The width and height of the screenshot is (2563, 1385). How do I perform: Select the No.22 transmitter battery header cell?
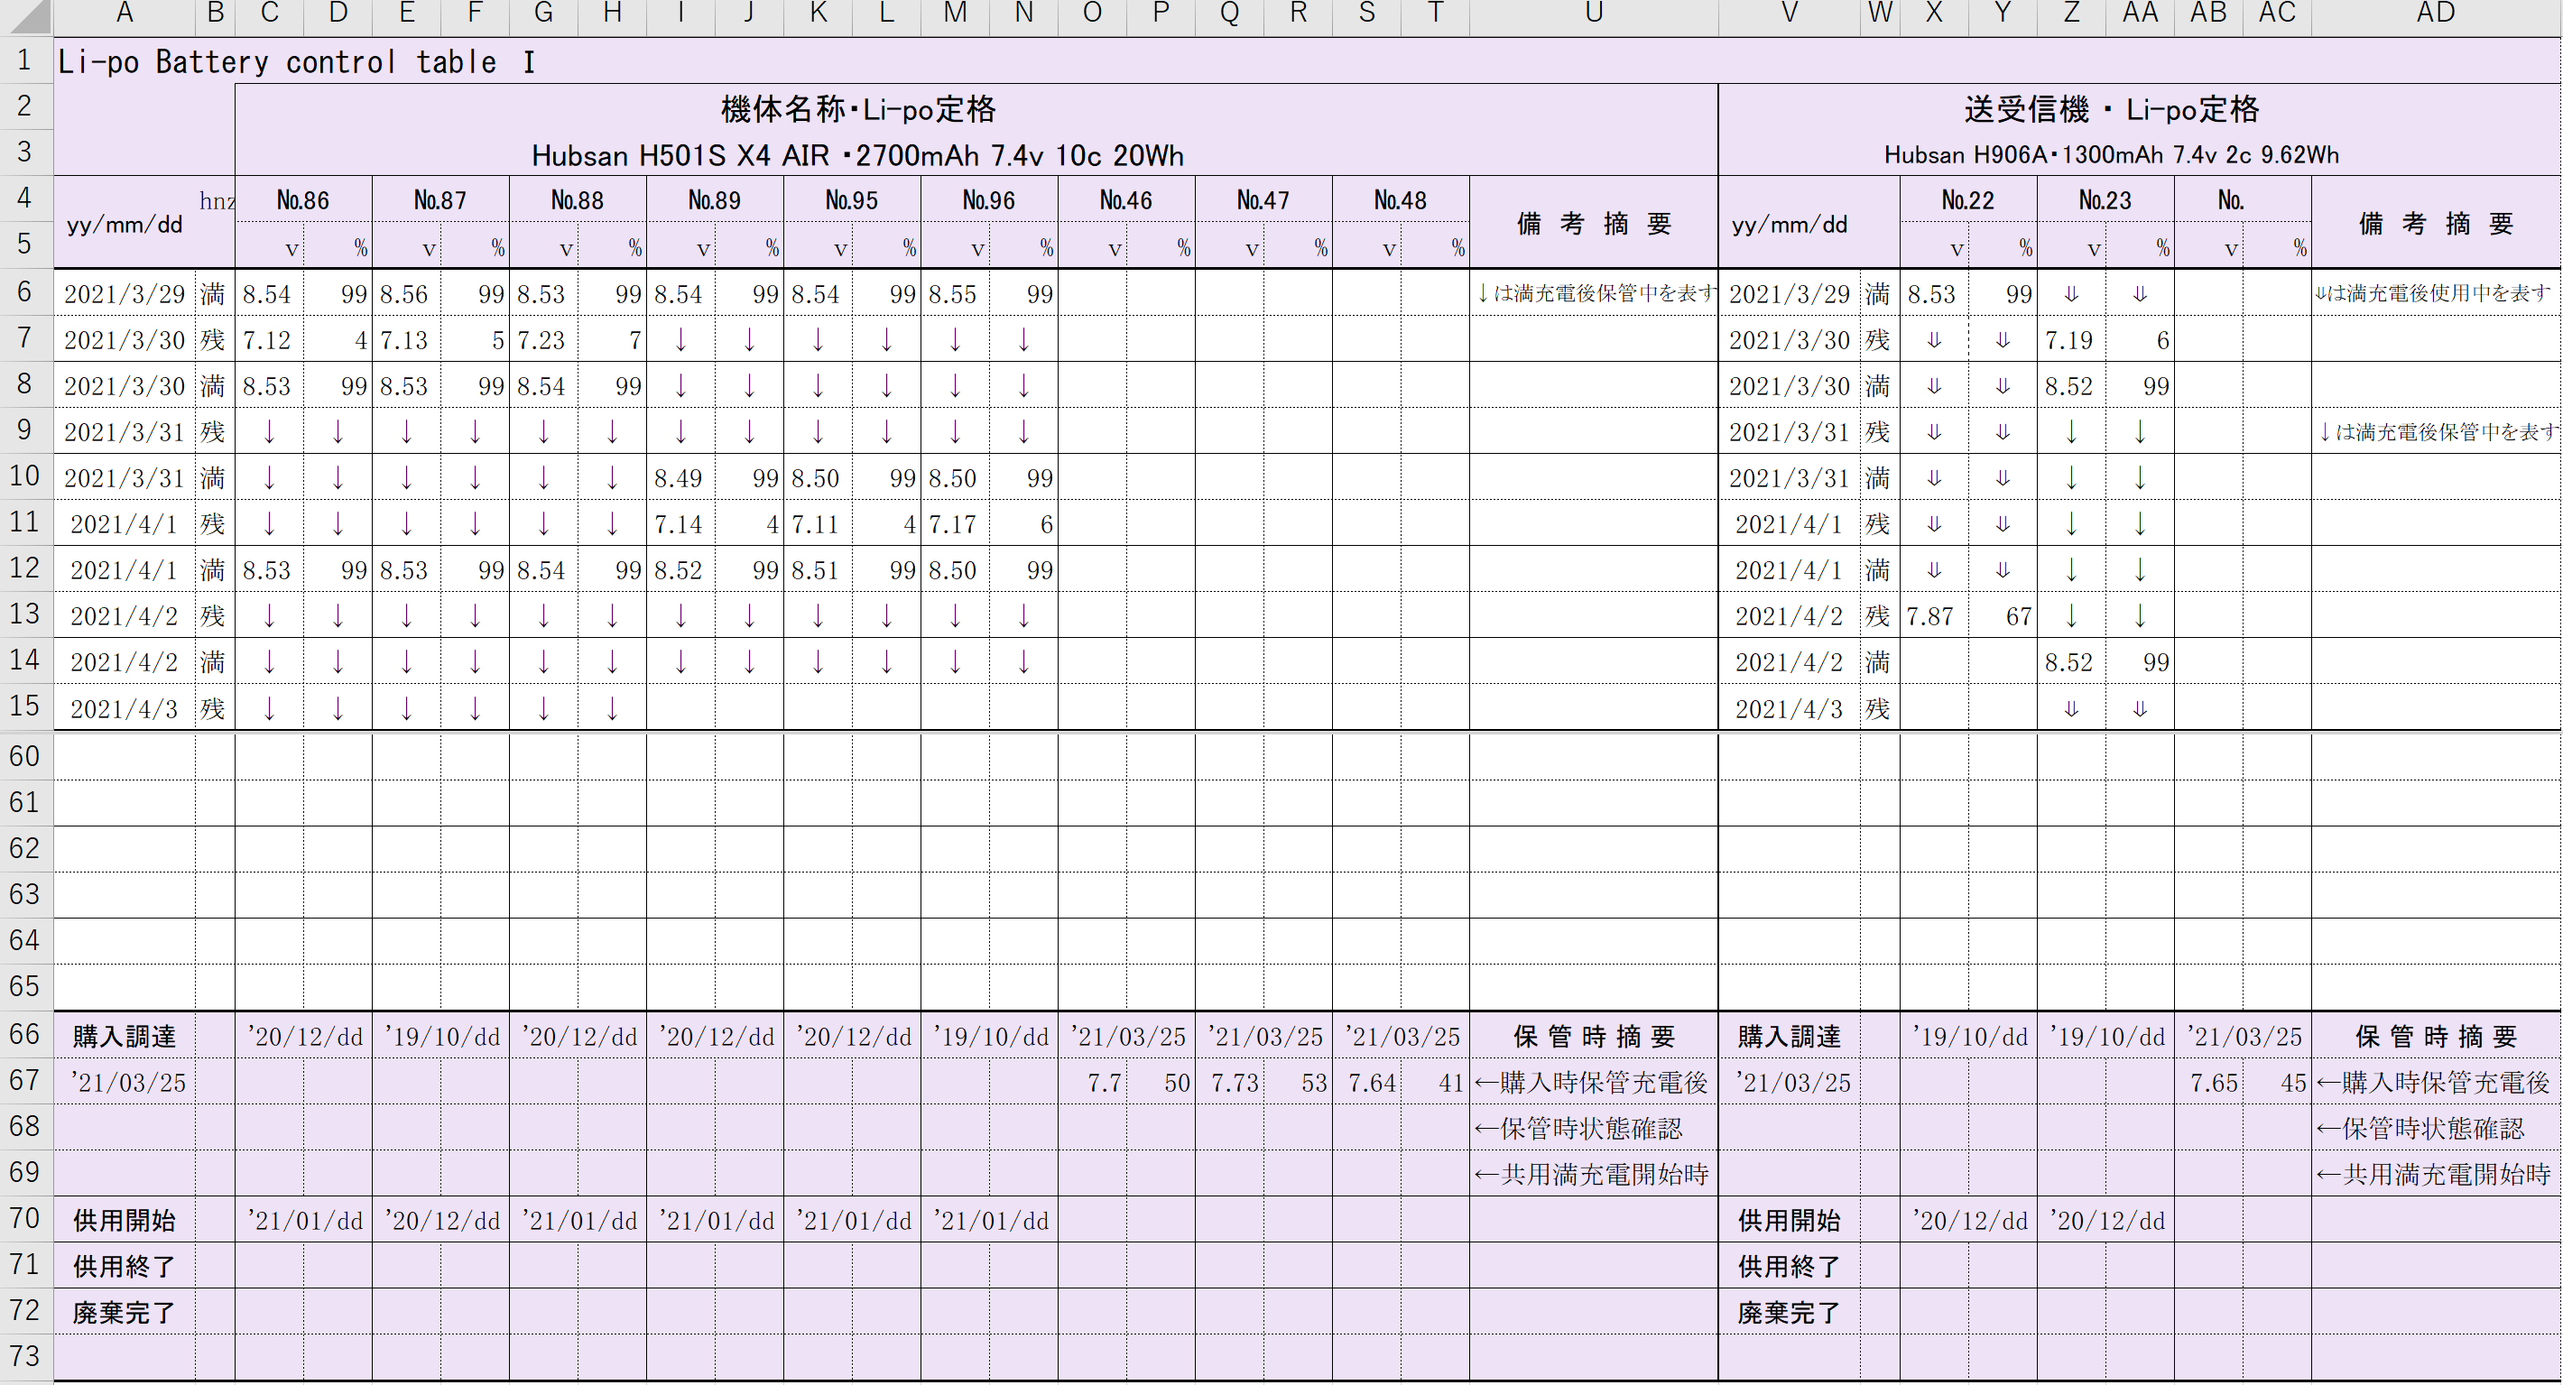tap(1967, 200)
